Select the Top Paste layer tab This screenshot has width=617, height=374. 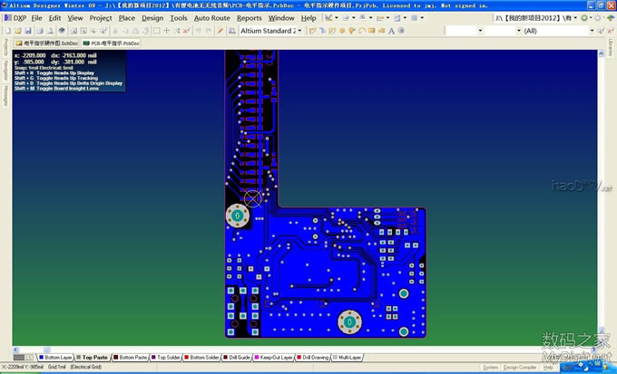94,358
